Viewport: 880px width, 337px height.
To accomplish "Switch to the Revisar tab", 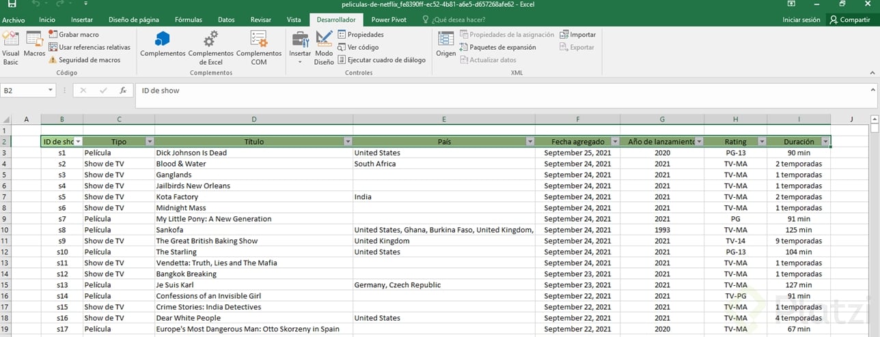I will pos(260,20).
